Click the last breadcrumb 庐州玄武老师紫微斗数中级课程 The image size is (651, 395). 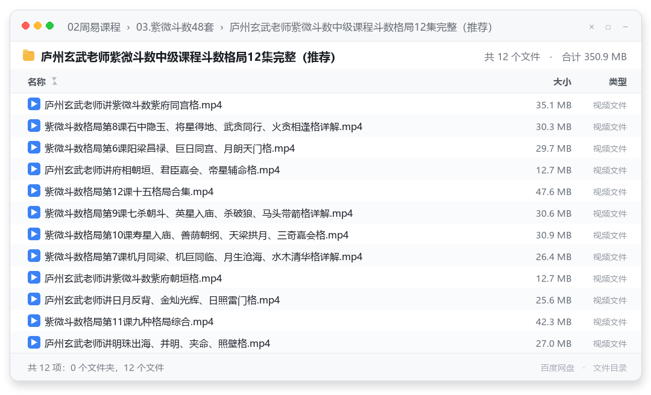(x=361, y=27)
